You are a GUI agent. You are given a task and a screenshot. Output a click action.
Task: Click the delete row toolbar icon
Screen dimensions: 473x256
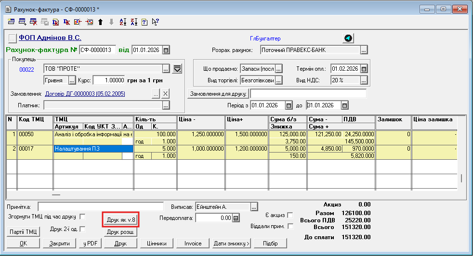33,22
